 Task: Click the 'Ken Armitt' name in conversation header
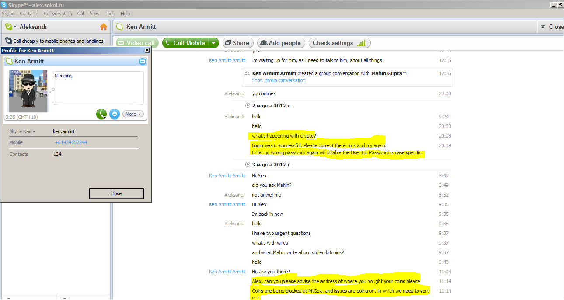[141, 27]
